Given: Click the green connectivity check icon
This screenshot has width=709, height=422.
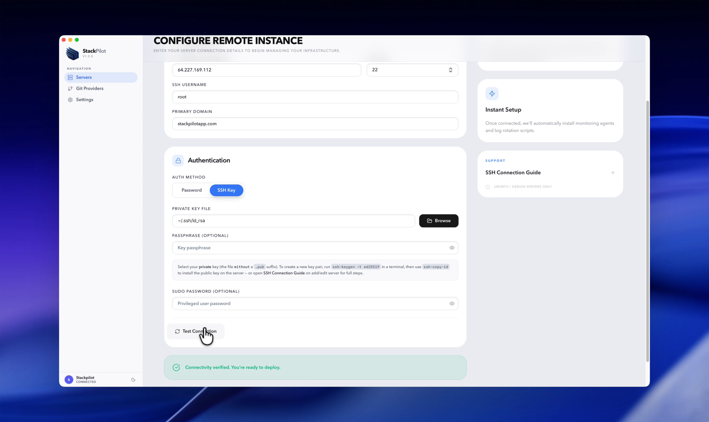Looking at the screenshot, I should (176, 367).
